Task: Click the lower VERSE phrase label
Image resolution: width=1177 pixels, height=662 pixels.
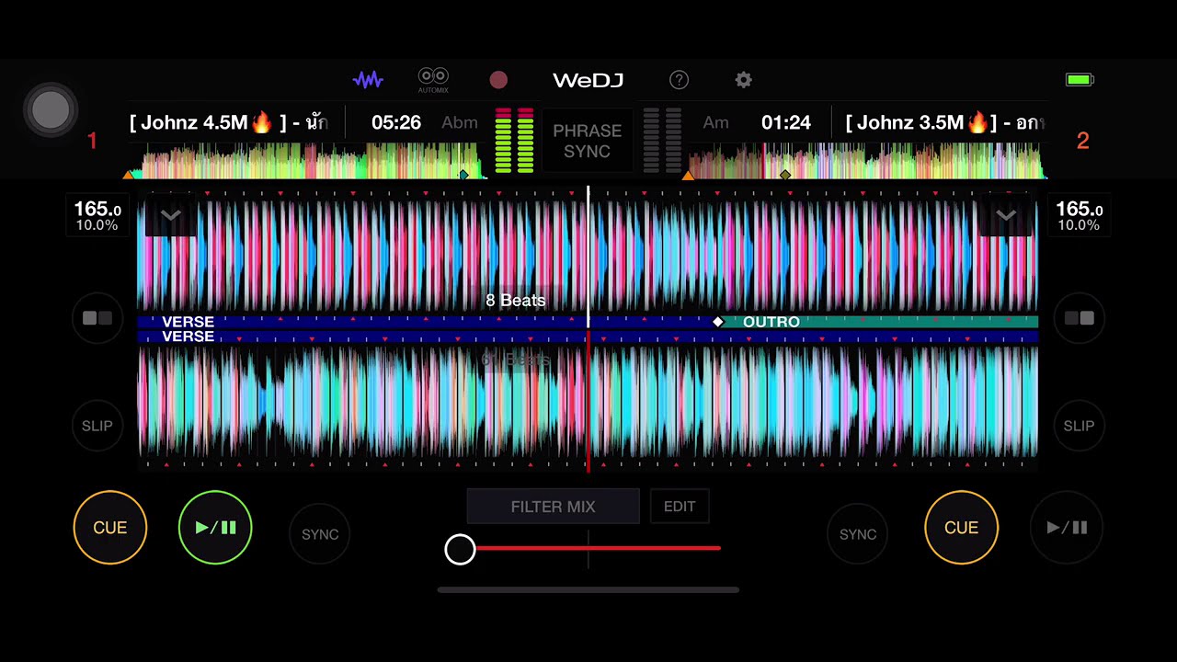Action: (x=188, y=337)
